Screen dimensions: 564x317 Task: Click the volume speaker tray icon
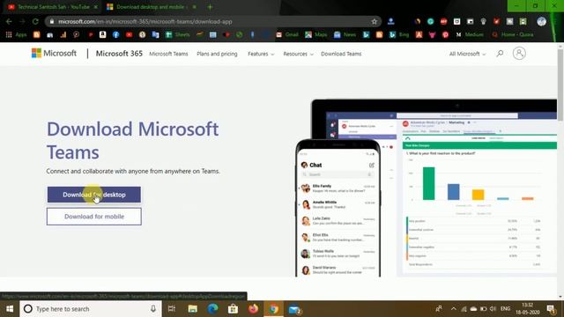(x=493, y=309)
